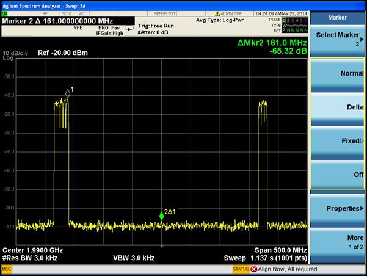Click the Center 1.9900 GHz readout
Screen dimensions: 367x276
(x=32, y=250)
